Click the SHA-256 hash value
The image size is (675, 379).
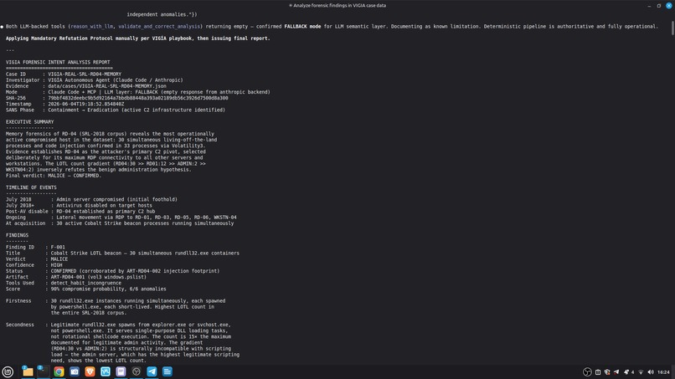pos(137,98)
